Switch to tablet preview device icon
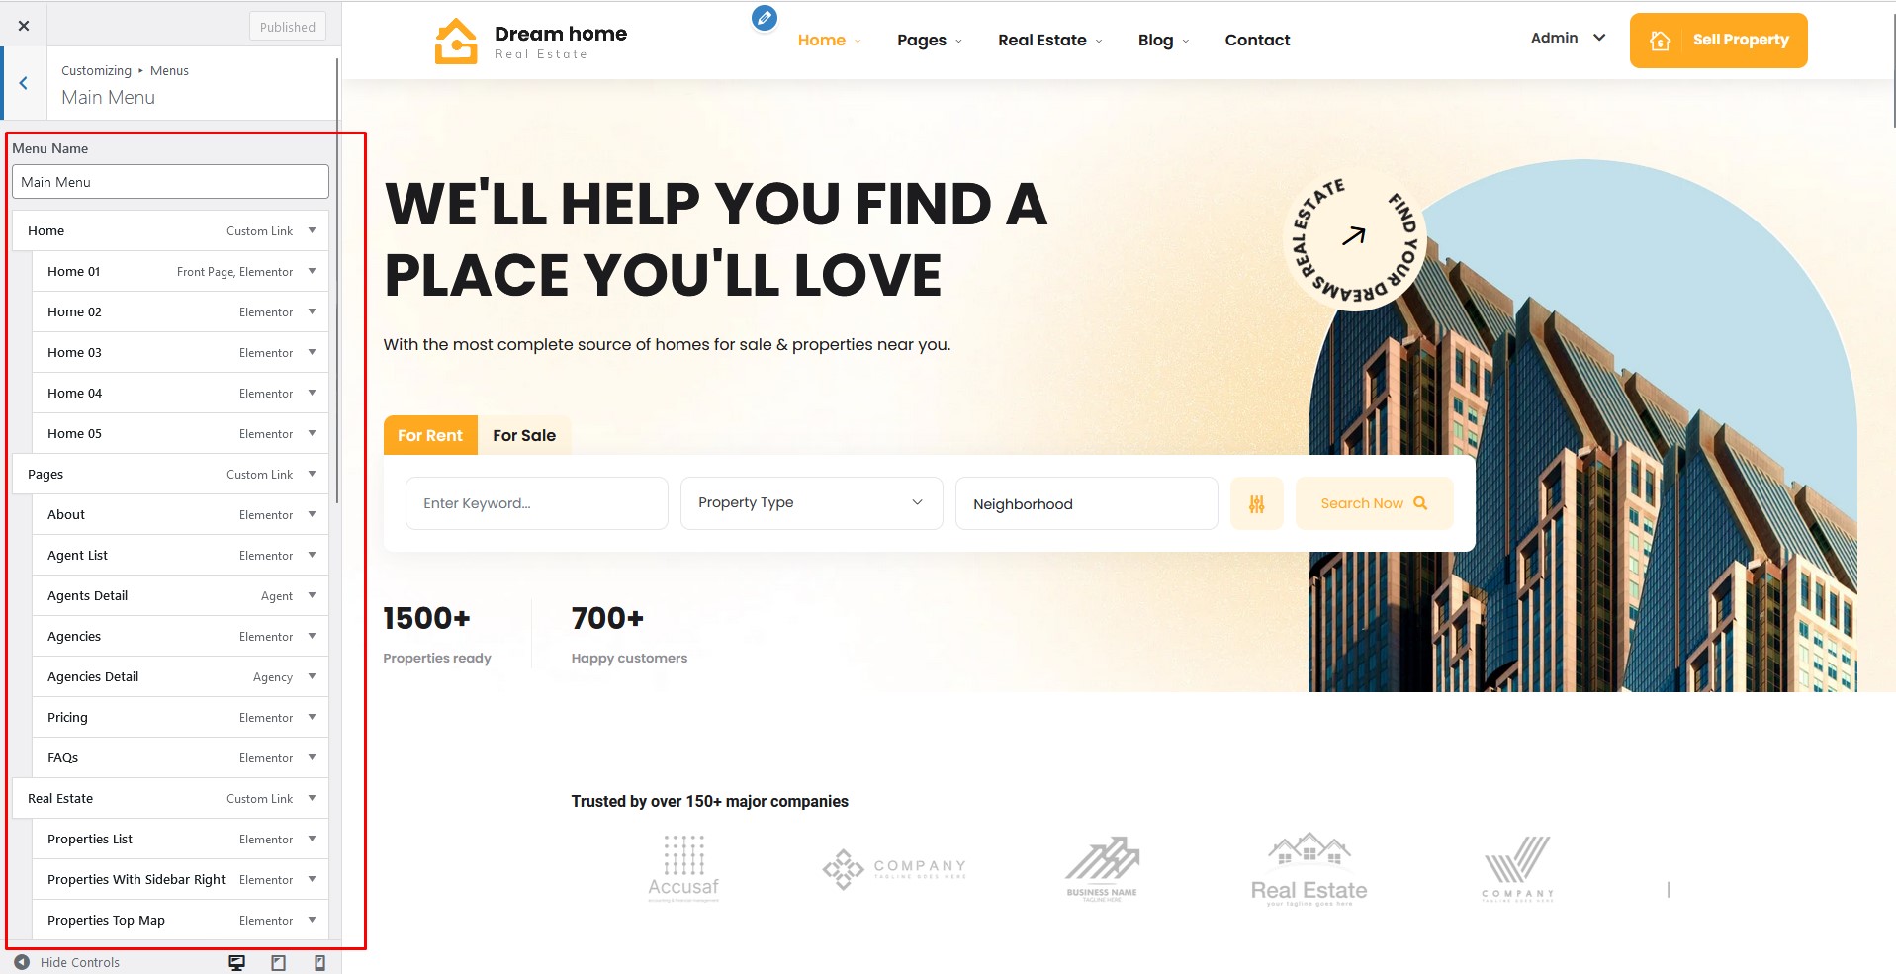The height and width of the screenshot is (974, 1896). click(279, 962)
